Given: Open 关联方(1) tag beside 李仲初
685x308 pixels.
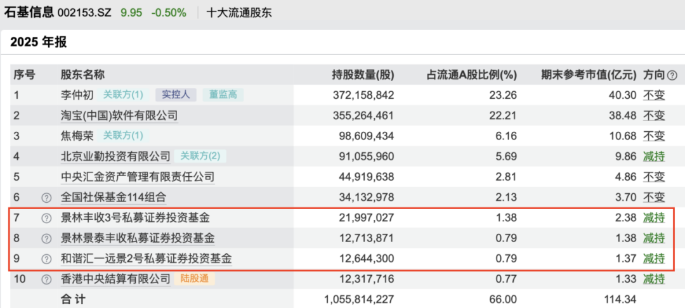Looking at the screenshot, I should click(x=123, y=95).
